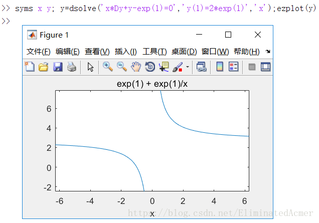This screenshot has width=319, height=223.
Task: Open the 窗口(W) menu
Action: (215, 52)
